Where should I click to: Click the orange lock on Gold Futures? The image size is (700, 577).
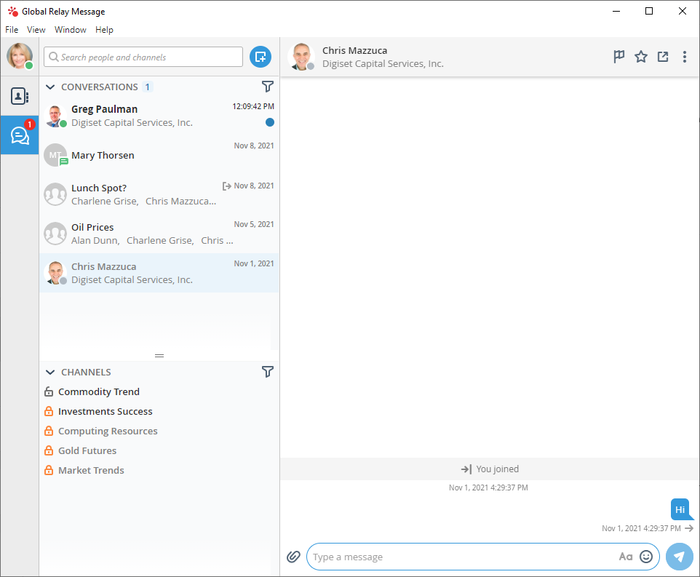(49, 450)
